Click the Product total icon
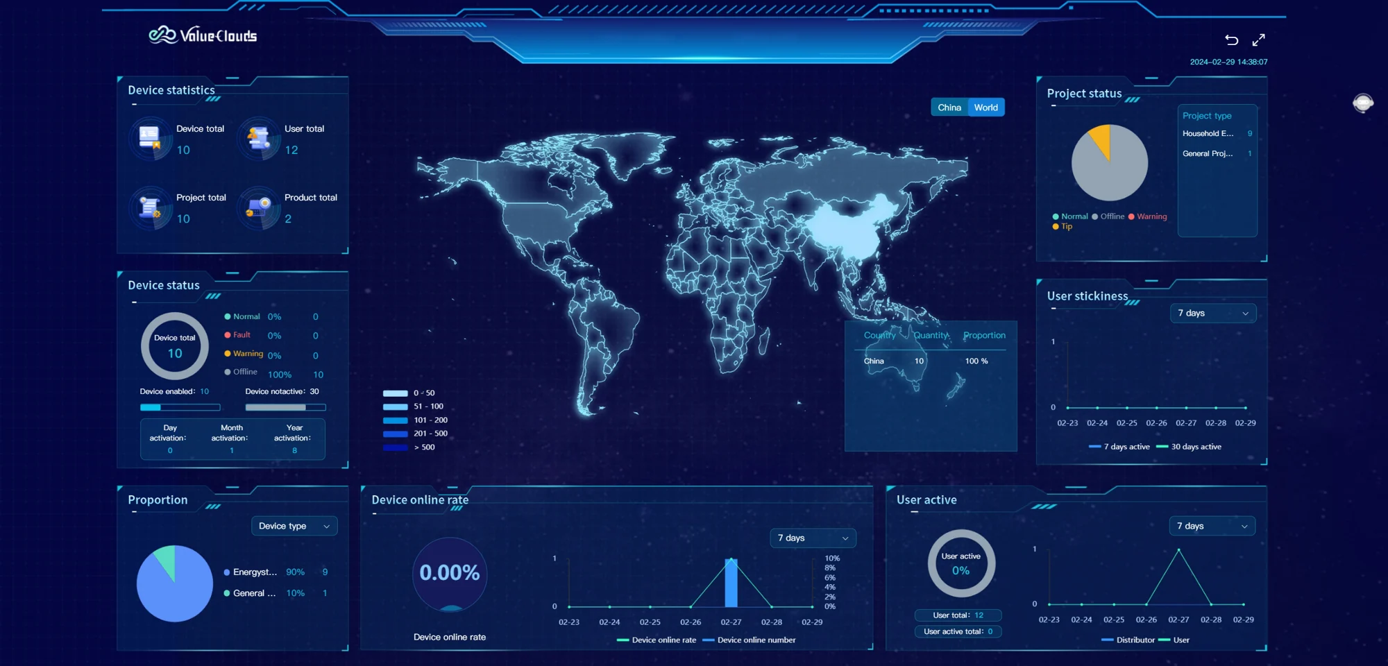Viewport: 1388px width, 666px height. pos(259,207)
